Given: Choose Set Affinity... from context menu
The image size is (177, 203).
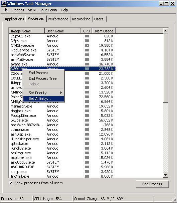Looking at the screenshot, I should point(43,98).
